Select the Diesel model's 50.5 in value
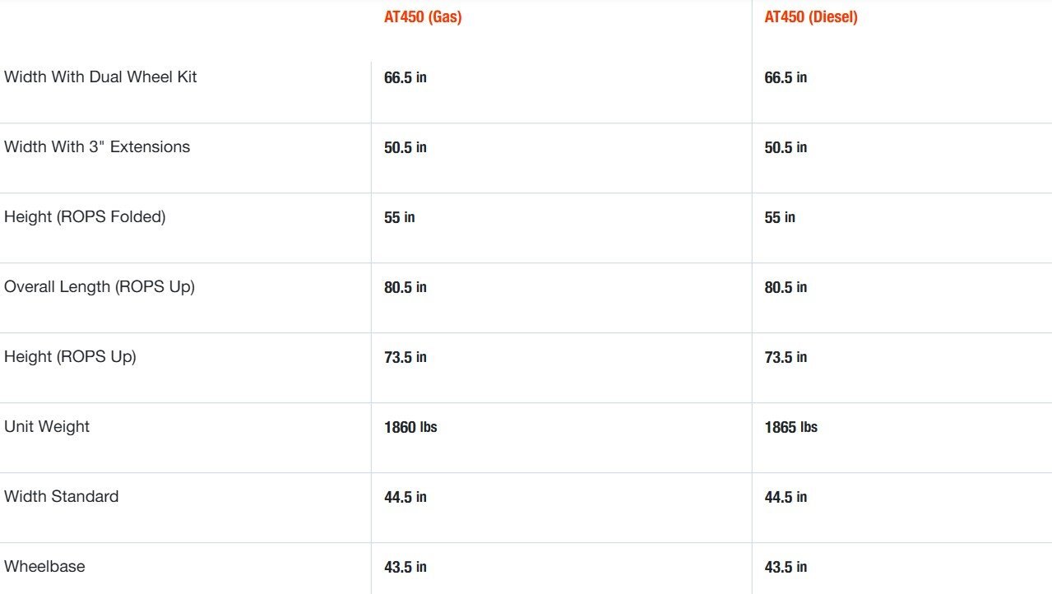The image size is (1052, 594). tap(786, 147)
